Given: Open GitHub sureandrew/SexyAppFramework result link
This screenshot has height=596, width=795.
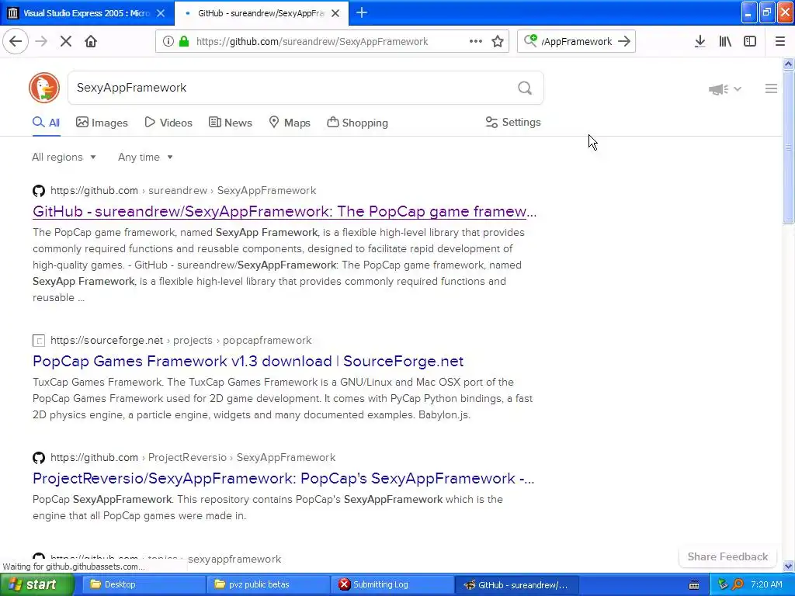Looking at the screenshot, I should (x=284, y=211).
